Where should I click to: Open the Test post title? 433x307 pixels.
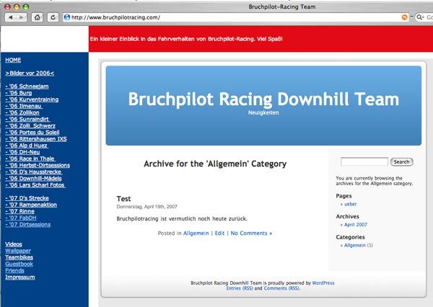pyautogui.click(x=123, y=199)
